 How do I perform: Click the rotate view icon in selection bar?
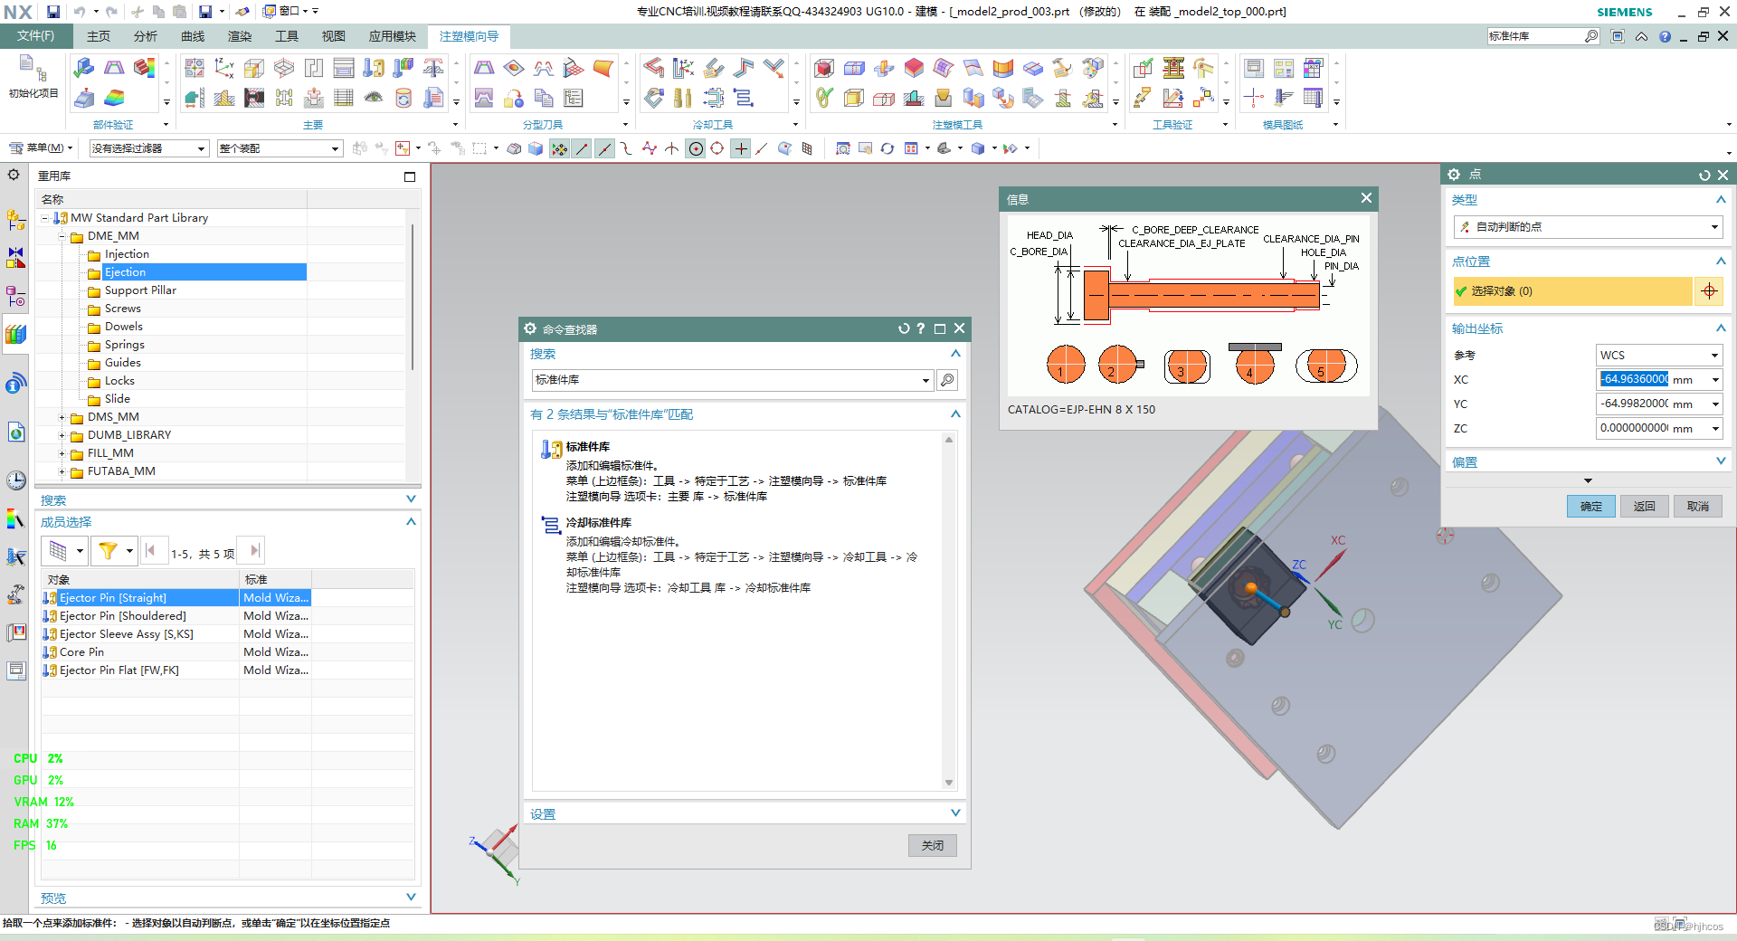pyautogui.click(x=887, y=148)
